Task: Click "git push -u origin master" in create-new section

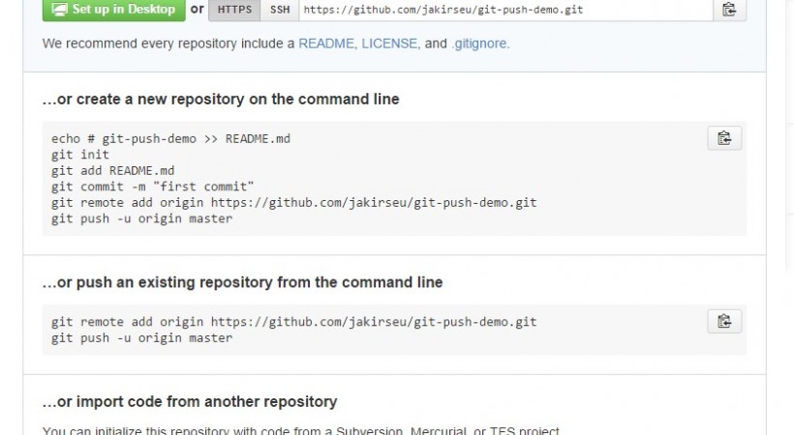Action: point(141,218)
